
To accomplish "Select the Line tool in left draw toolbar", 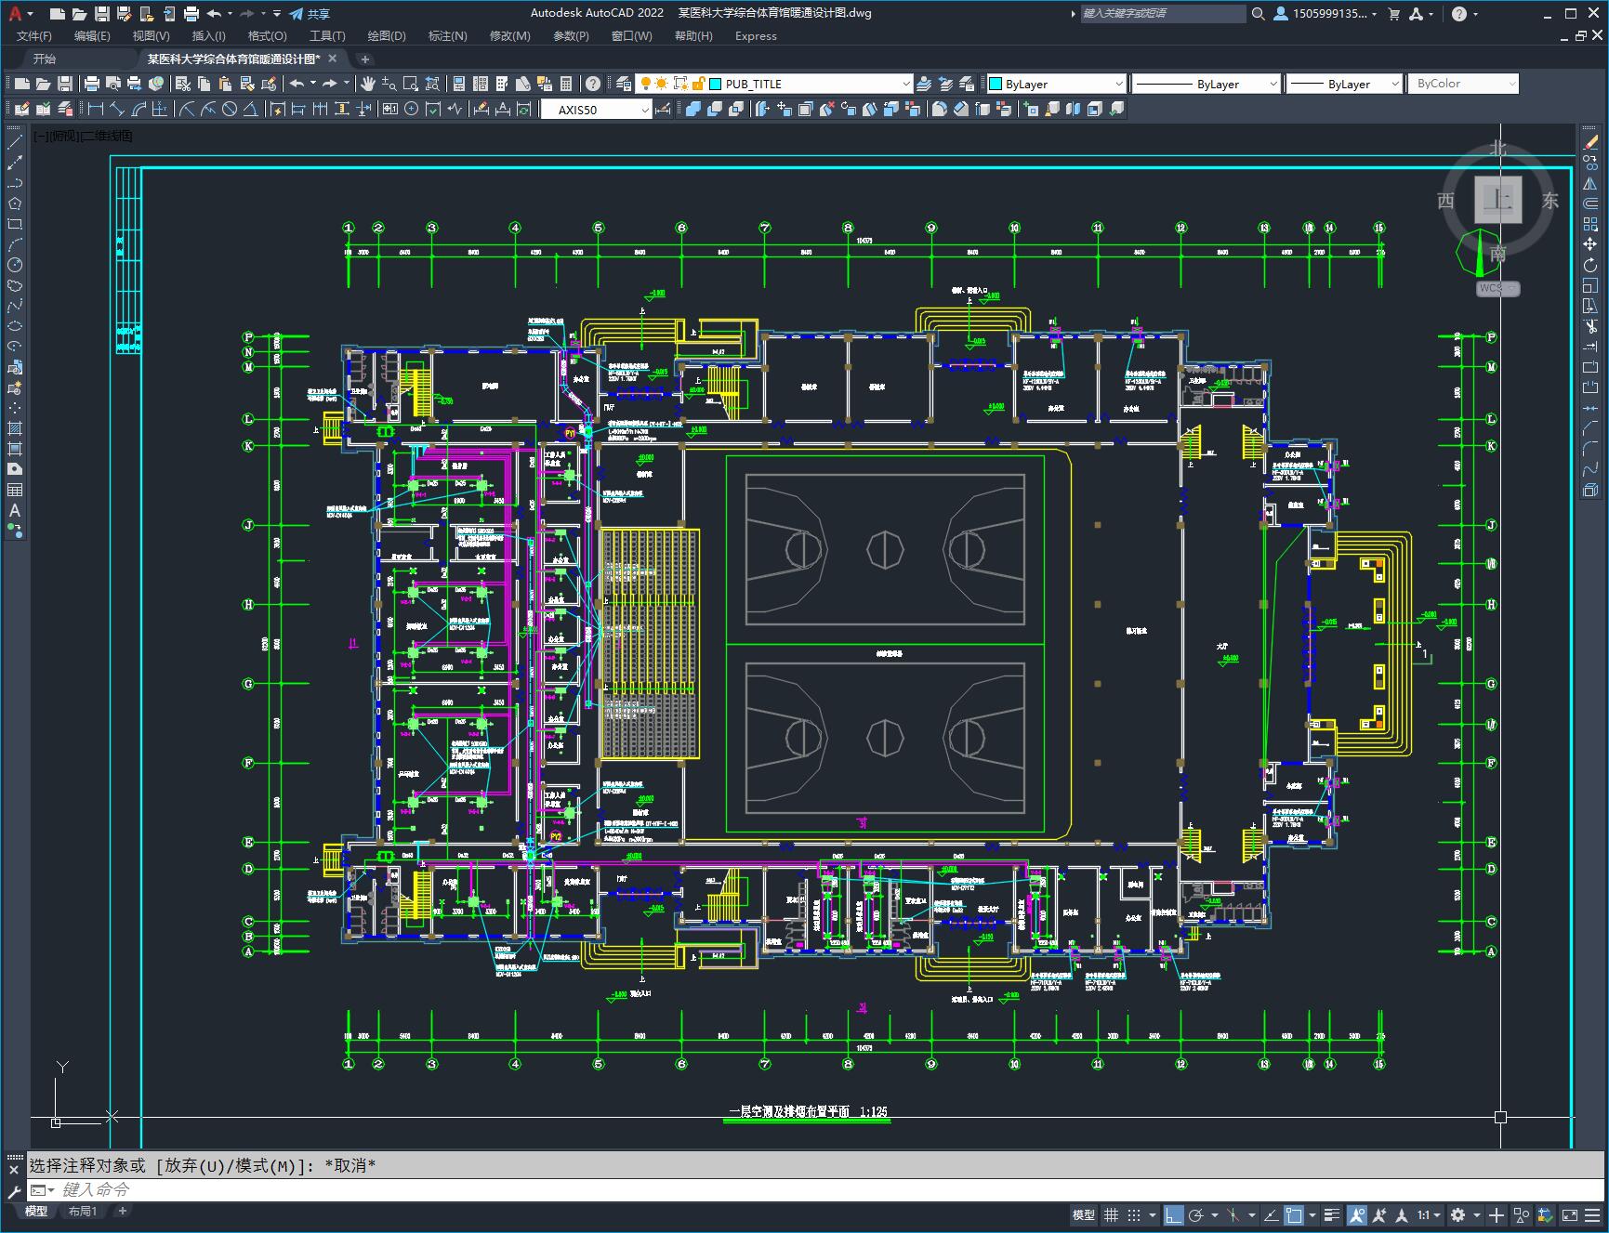I will [15, 142].
